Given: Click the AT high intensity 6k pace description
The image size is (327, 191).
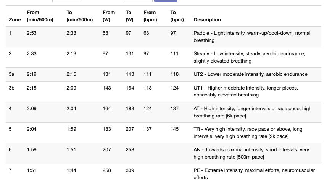Looking at the screenshot, I should 253,112.
